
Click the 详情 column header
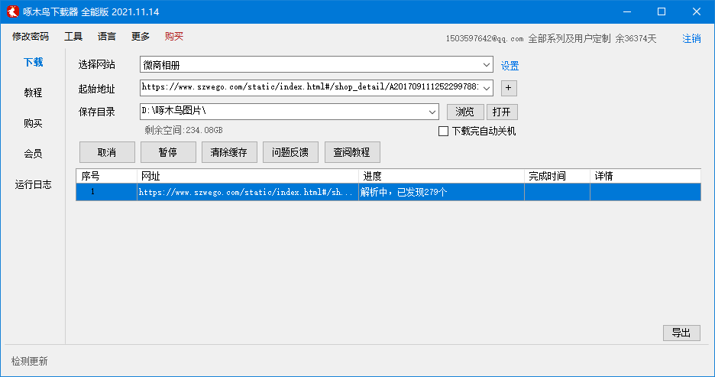coord(645,176)
